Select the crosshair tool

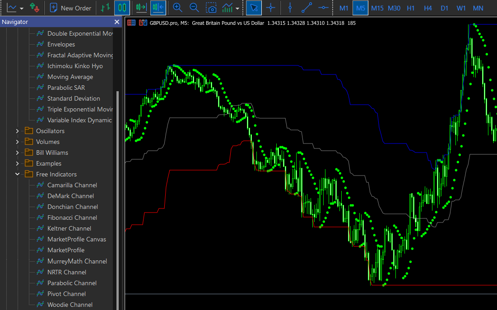pos(271,8)
